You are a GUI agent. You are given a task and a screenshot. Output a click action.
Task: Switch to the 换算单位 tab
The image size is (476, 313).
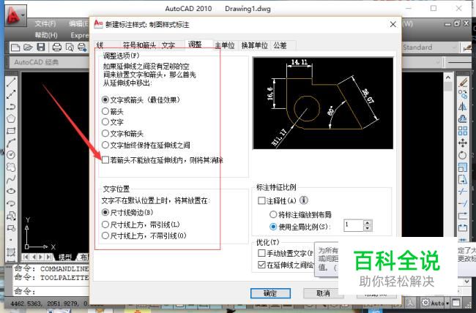click(x=254, y=45)
